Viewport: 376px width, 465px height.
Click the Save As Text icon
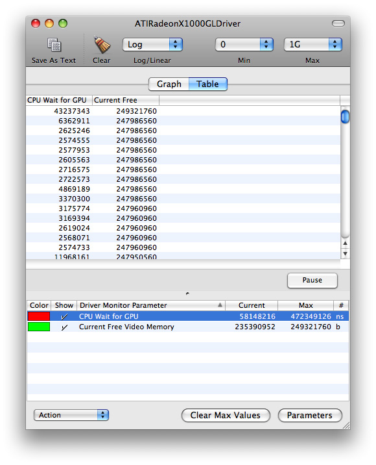[54, 45]
